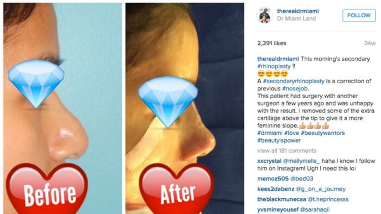Open the #drmiami hashtag
This screenshot has width=381, height=214.
[x=270, y=133]
